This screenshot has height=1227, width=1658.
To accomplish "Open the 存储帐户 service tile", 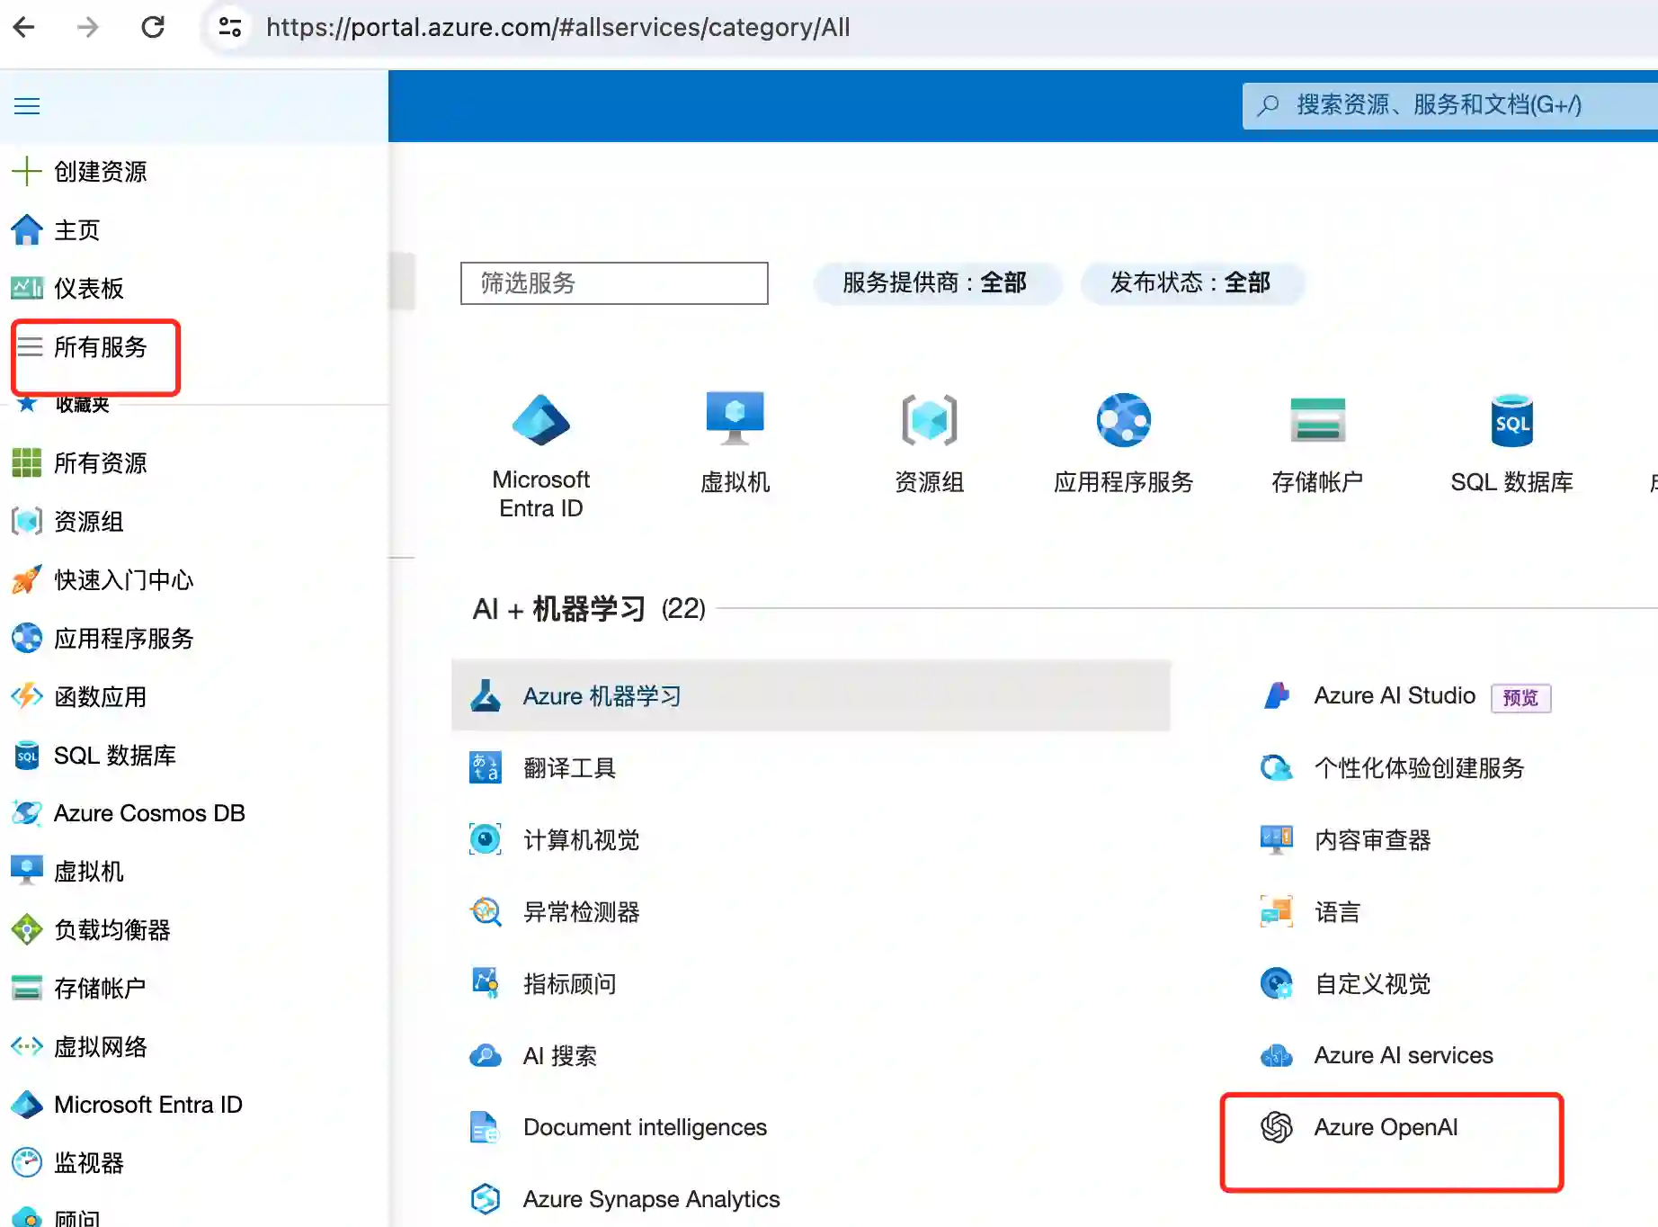I will (x=1318, y=443).
